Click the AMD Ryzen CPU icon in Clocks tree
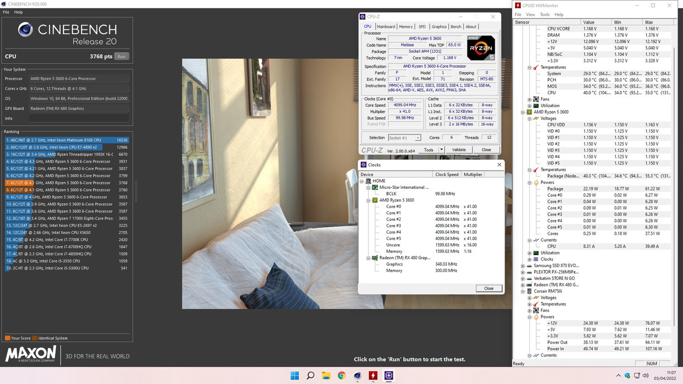The width and height of the screenshot is (683, 384). point(375,200)
